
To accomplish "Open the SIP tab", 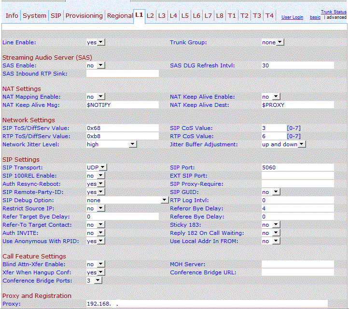I will (x=56, y=16).
